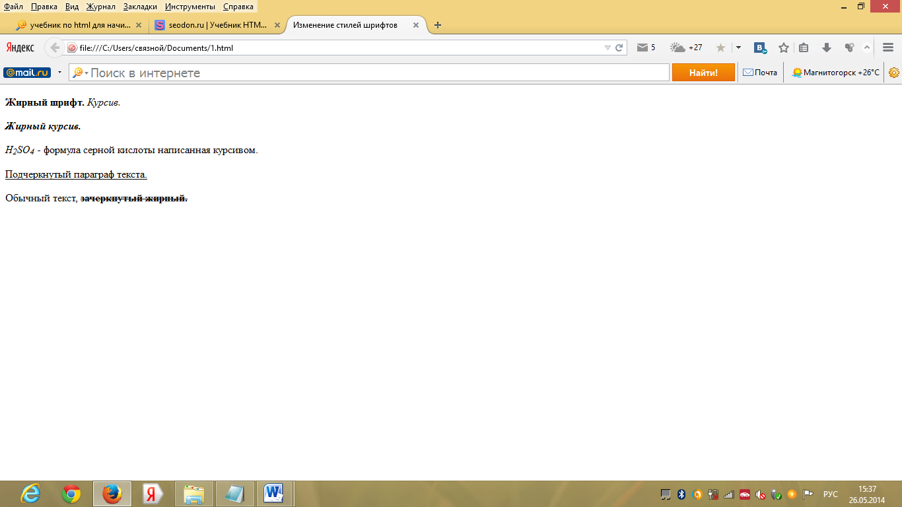Open Microsoft Word from the taskbar
This screenshot has height=507, width=902.
(x=274, y=494)
